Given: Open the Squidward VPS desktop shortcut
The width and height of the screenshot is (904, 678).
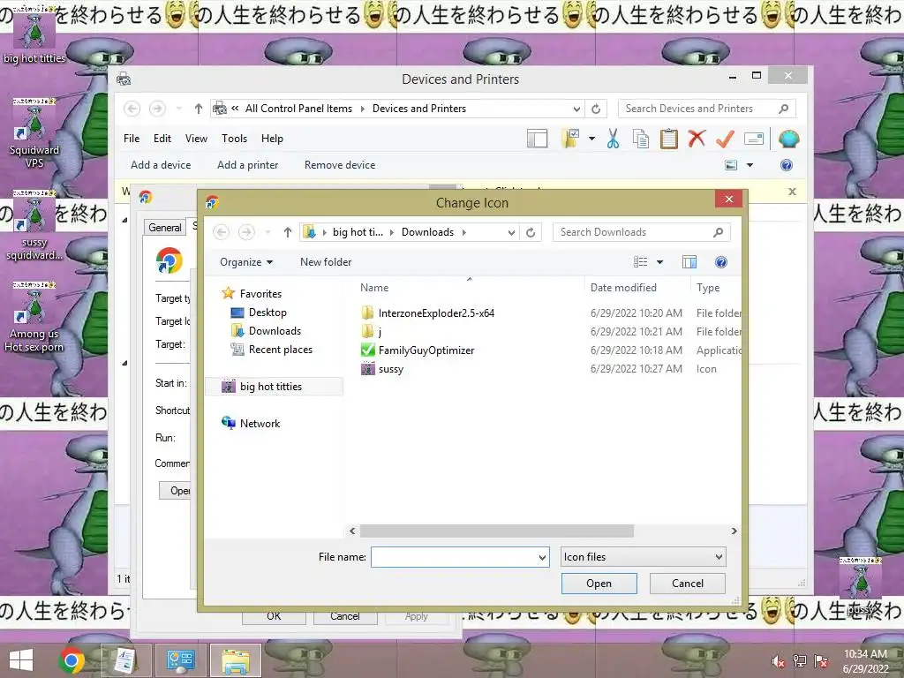Looking at the screenshot, I should pos(34,134).
